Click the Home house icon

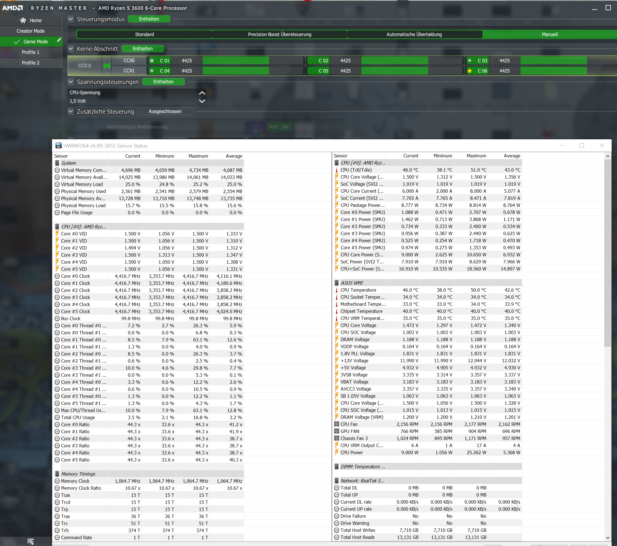pos(23,21)
